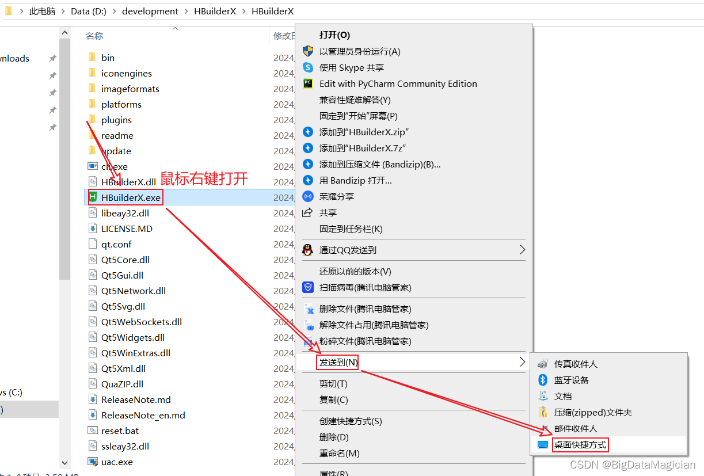Viewport: 704px width, 476px height.
Task: Click the qt.conf file icon
Action: coord(93,244)
